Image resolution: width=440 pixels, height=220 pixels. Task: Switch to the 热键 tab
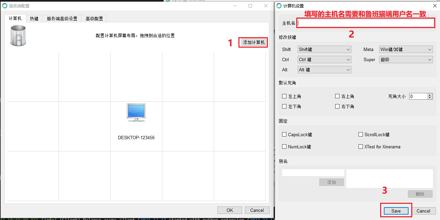click(34, 19)
